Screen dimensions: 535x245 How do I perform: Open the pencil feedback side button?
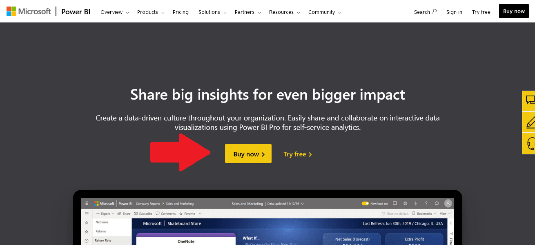(529, 122)
